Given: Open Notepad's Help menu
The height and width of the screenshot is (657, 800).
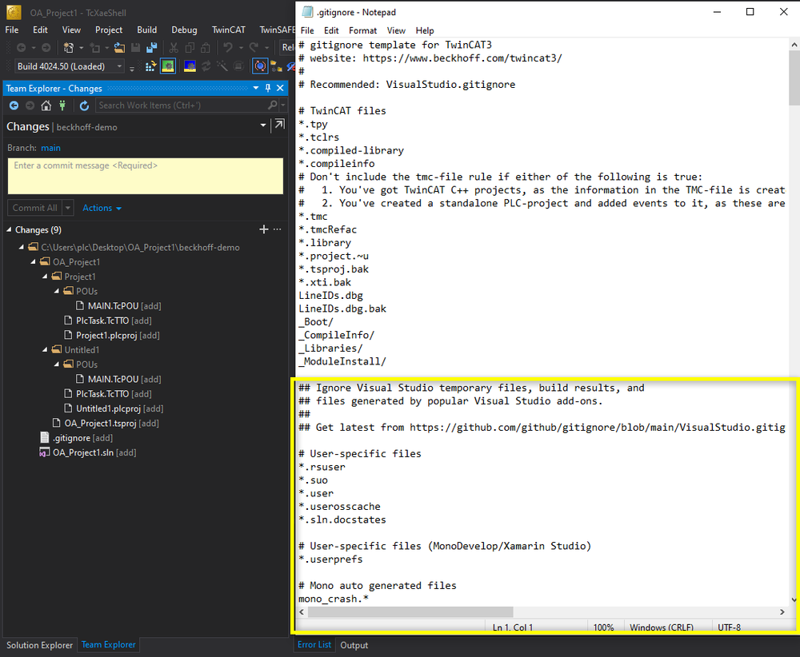Looking at the screenshot, I should pyautogui.click(x=425, y=30).
